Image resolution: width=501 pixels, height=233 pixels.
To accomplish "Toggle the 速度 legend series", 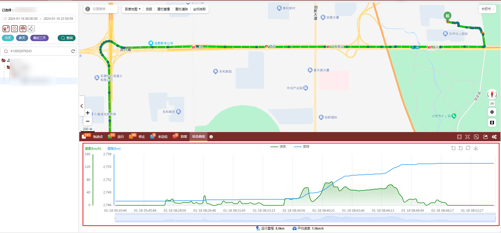I will (x=278, y=147).
